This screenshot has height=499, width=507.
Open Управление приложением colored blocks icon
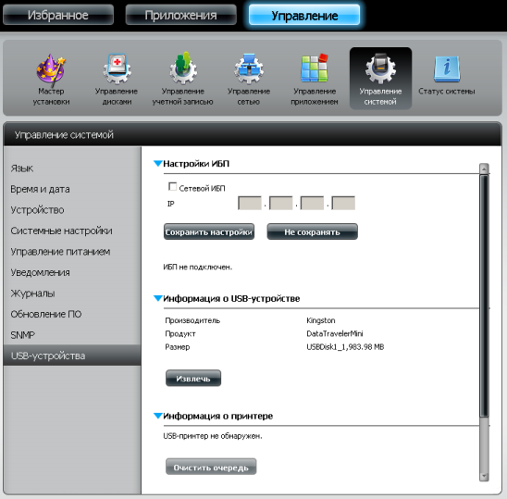coord(315,68)
